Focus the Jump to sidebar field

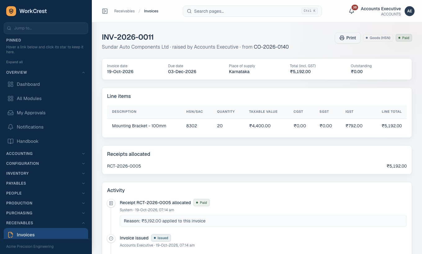(x=46, y=28)
